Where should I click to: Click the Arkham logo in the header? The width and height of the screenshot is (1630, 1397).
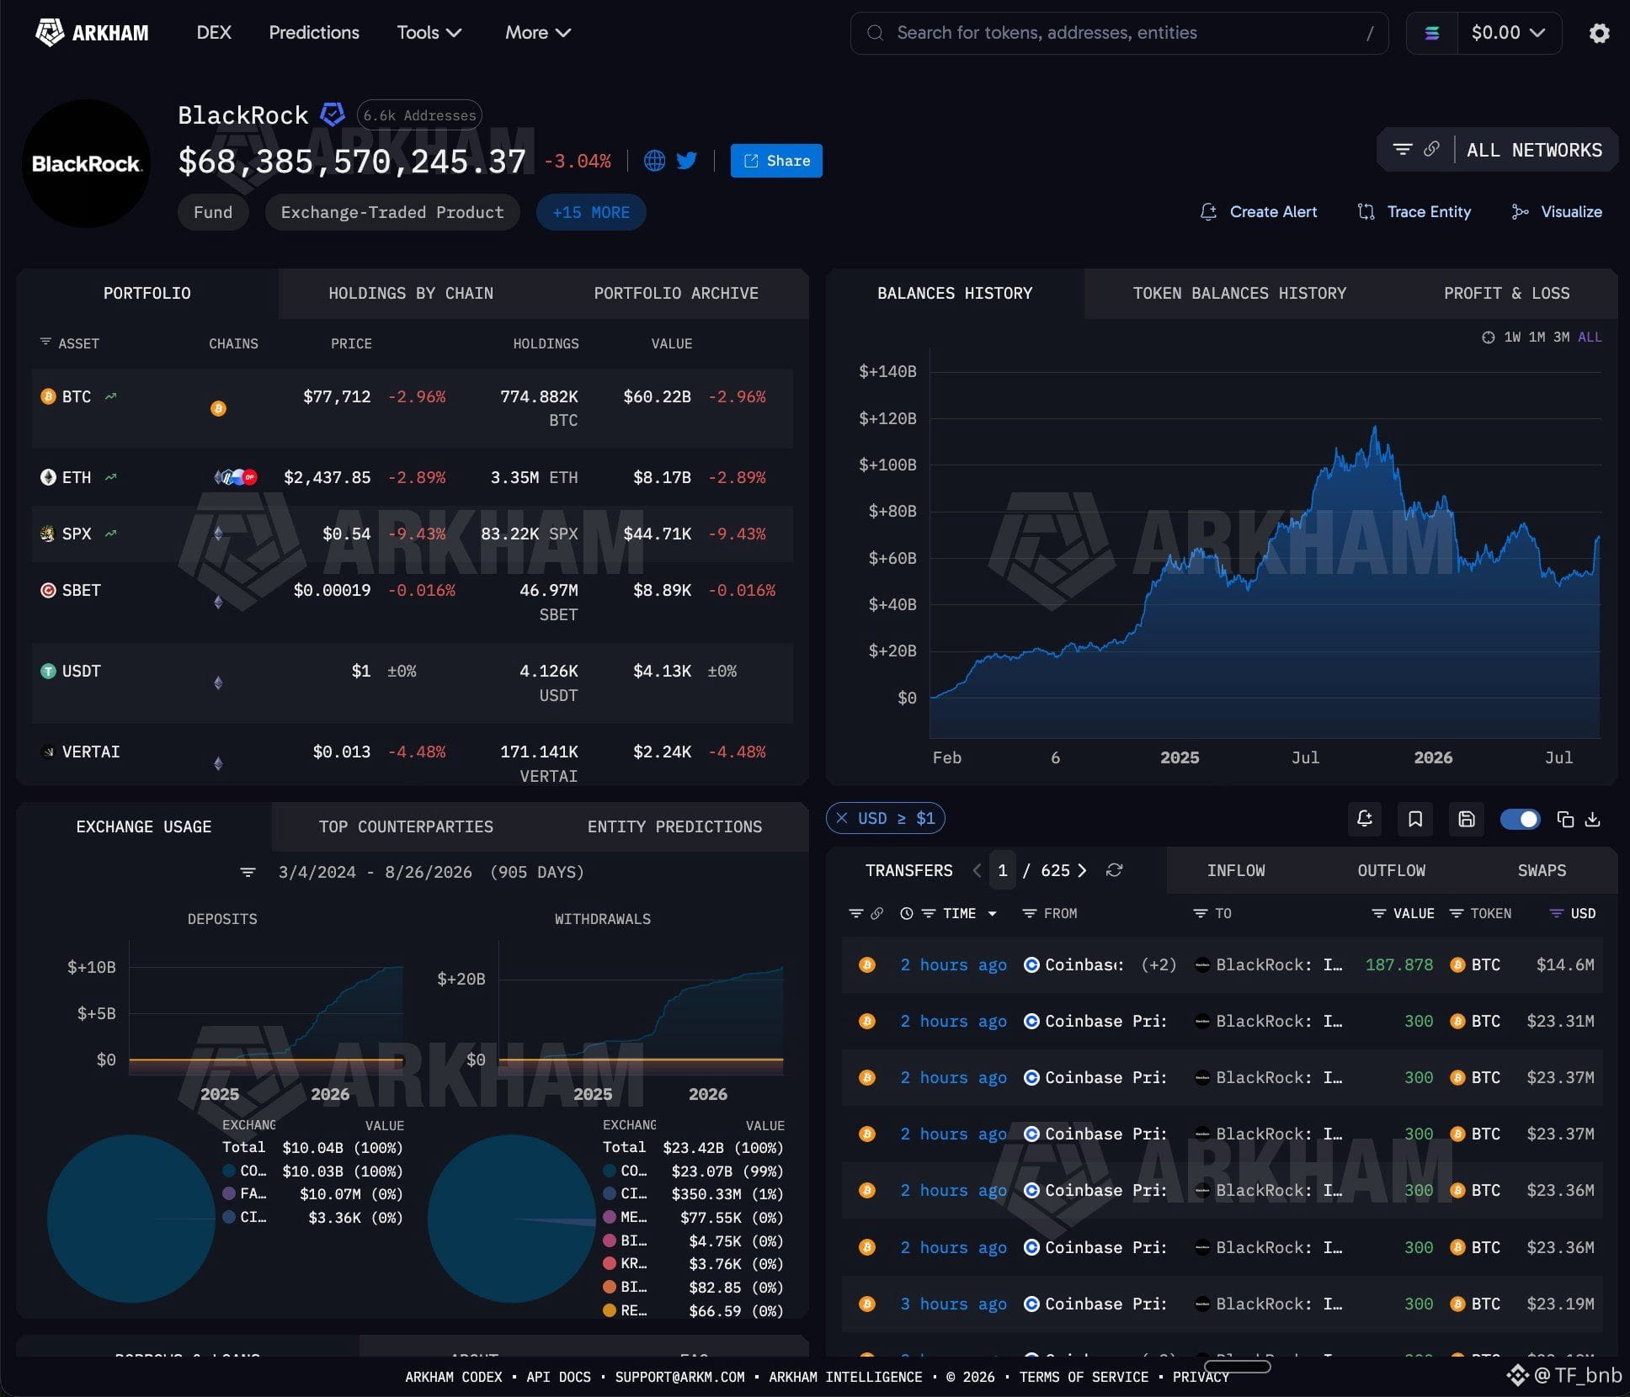(x=92, y=33)
